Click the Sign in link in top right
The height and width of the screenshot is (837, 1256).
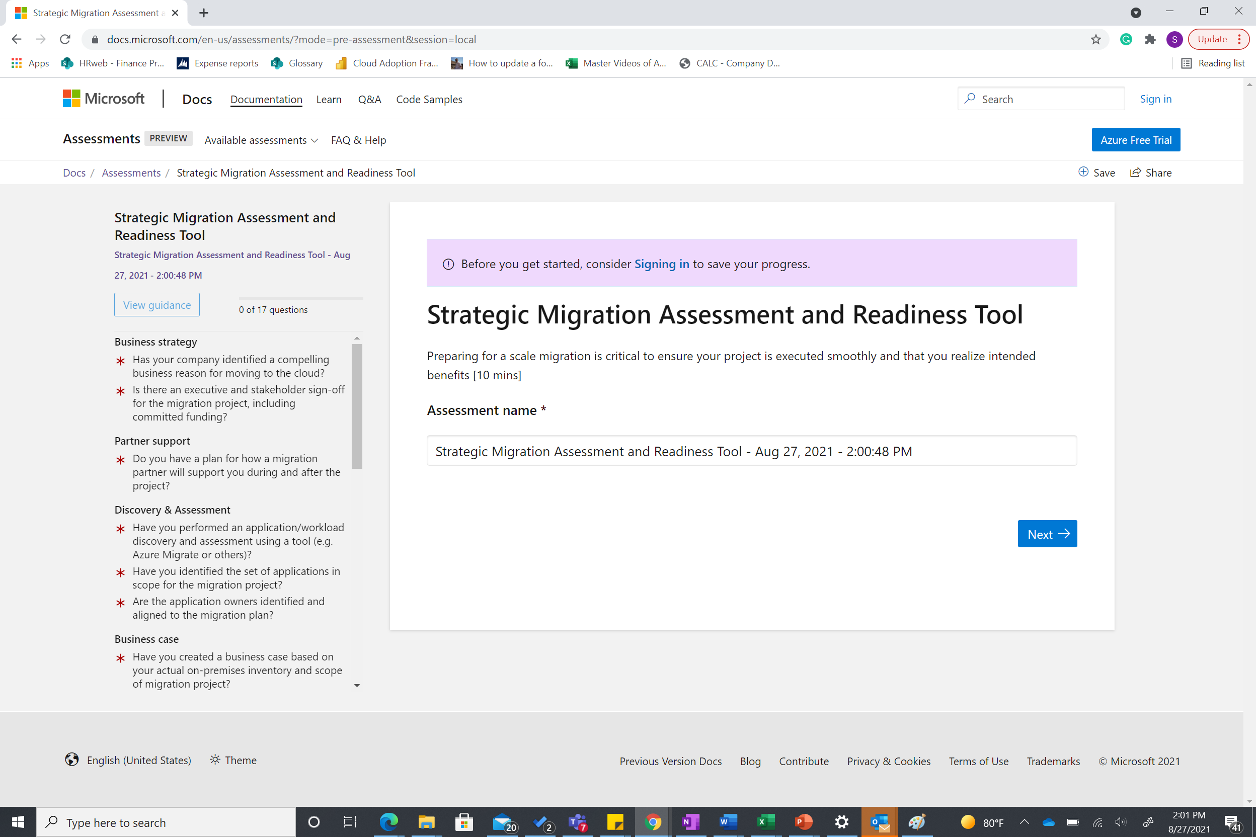point(1157,98)
